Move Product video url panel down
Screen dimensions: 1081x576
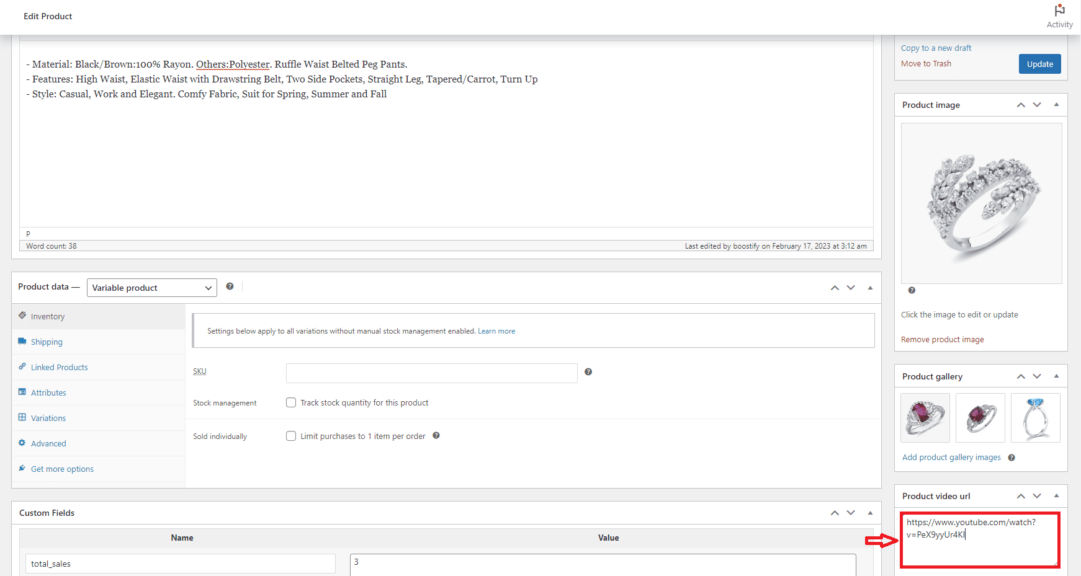point(1037,496)
